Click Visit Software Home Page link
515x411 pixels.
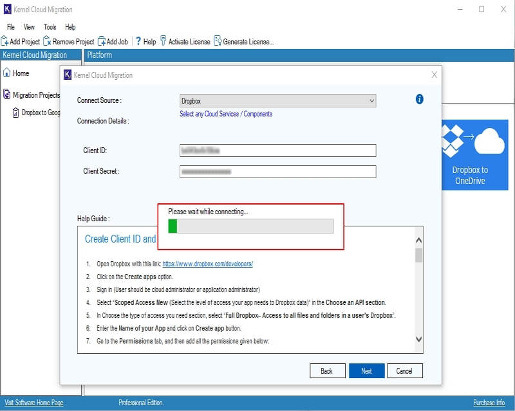click(34, 403)
